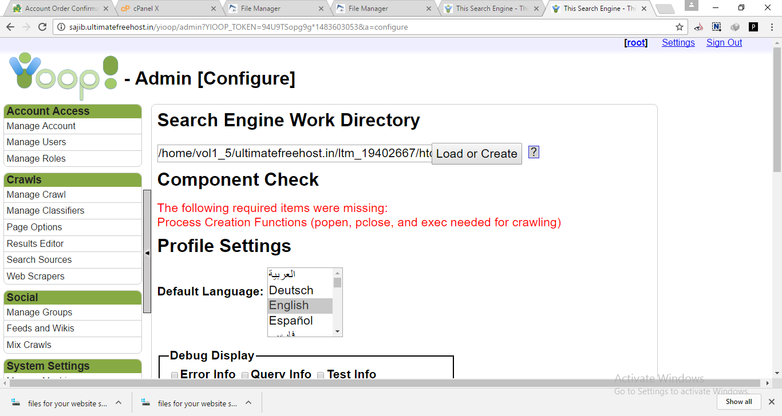Switch to the cPanel X tab
The image size is (782, 416).
pos(163,9)
